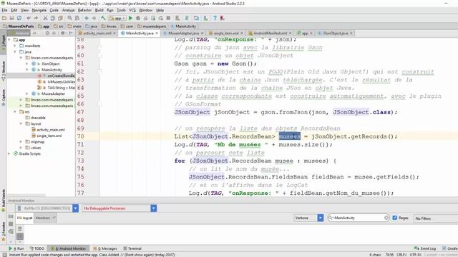Click the Undo arrow icon
The image size is (458, 257).
coord(29,18)
